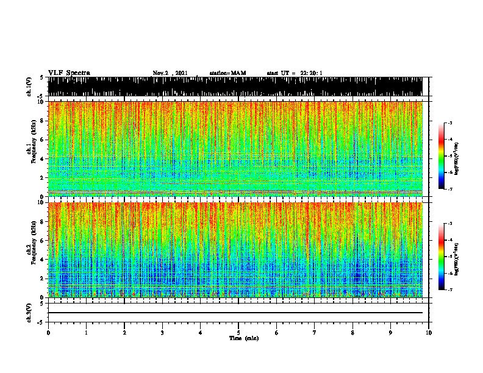Click the ch.1 color bar PSD units label
483x373 pixels.
pos(457,159)
